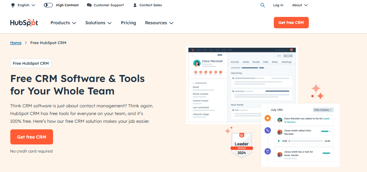
Task: Click the call recording progress bar
Action: tap(306, 141)
